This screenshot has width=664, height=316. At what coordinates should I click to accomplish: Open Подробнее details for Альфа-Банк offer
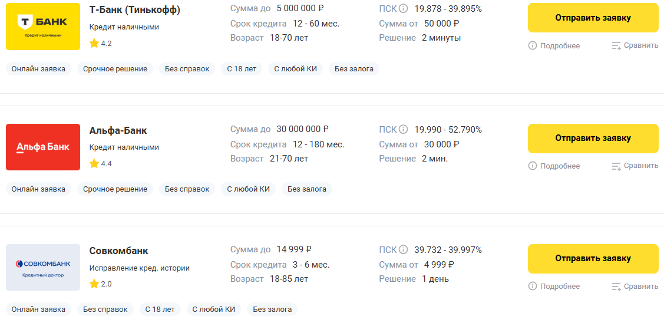coord(554,166)
